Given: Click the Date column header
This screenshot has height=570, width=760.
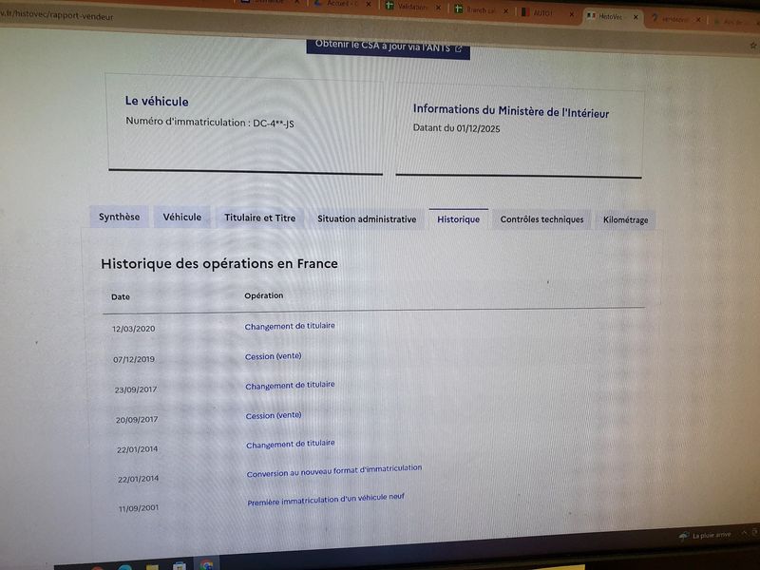Looking at the screenshot, I should pyautogui.click(x=121, y=296).
